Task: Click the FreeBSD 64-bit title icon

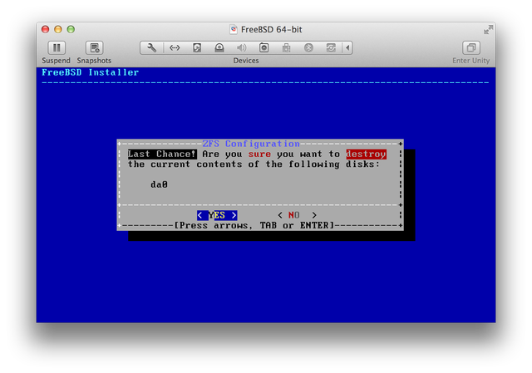Action: tap(234, 30)
